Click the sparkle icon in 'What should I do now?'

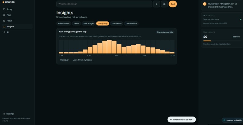pos(171,120)
